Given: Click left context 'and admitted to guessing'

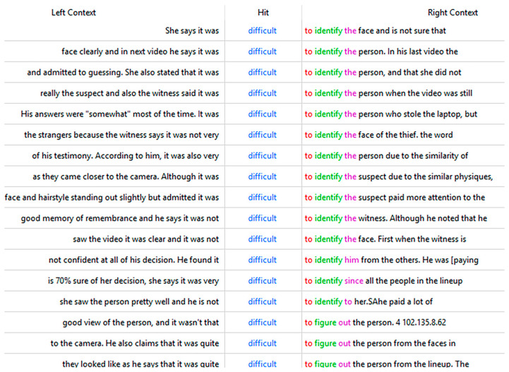Looking at the screenshot, I should click(x=75, y=73).
